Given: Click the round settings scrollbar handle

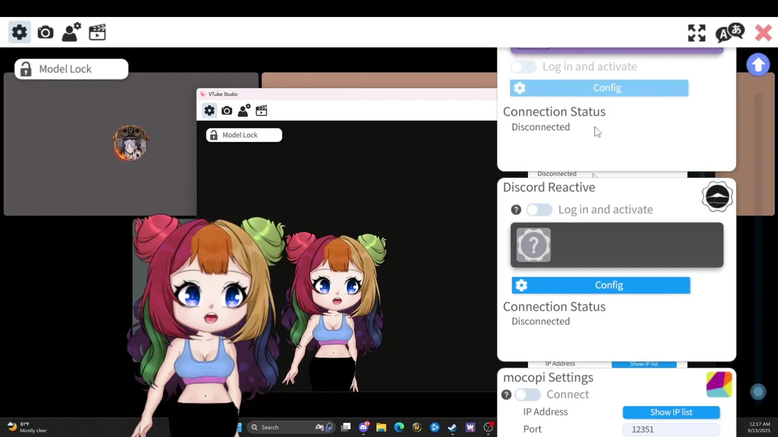Looking at the screenshot, I should coord(758,392).
